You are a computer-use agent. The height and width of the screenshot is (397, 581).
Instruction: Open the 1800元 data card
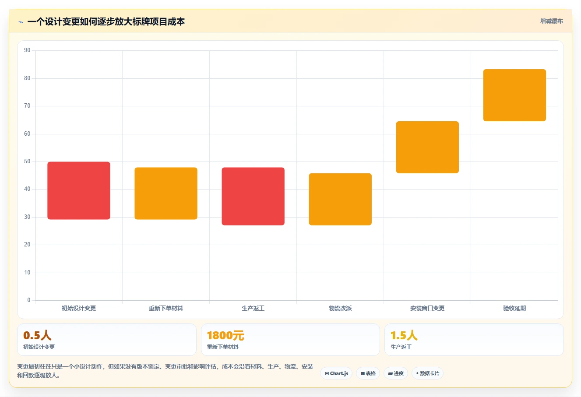pyautogui.click(x=290, y=340)
